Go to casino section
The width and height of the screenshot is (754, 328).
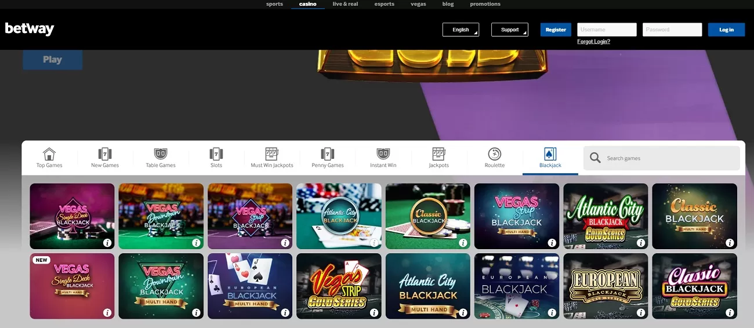click(x=308, y=4)
